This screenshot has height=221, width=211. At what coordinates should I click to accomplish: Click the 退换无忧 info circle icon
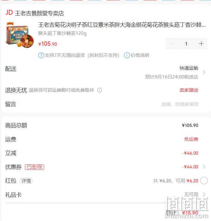[99, 90]
